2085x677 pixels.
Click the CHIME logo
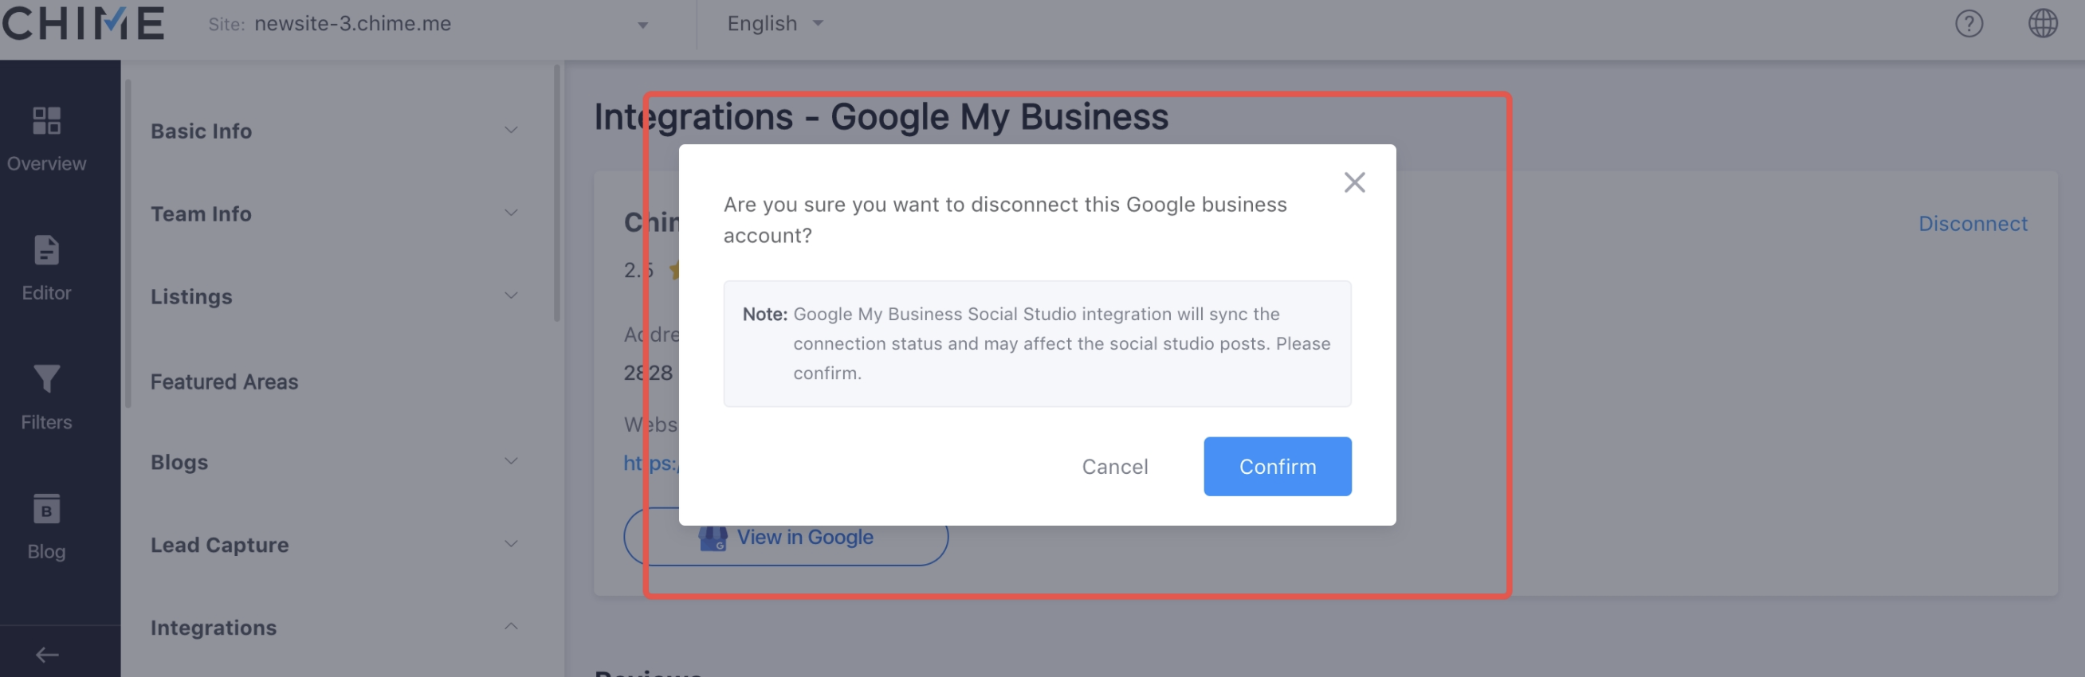[84, 22]
